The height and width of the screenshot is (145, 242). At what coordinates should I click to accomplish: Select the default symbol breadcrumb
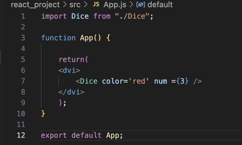[x=160, y=5]
